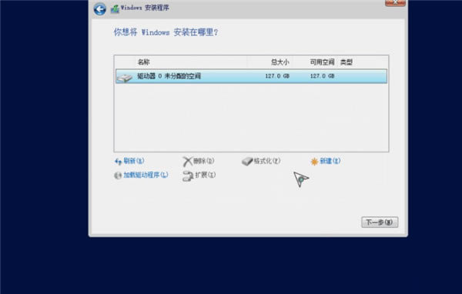
Task: Click the 127.0 GB total size value
Action: tap(277, 76)
